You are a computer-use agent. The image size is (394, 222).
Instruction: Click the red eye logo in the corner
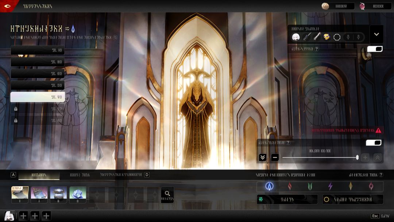pos(7,6)
